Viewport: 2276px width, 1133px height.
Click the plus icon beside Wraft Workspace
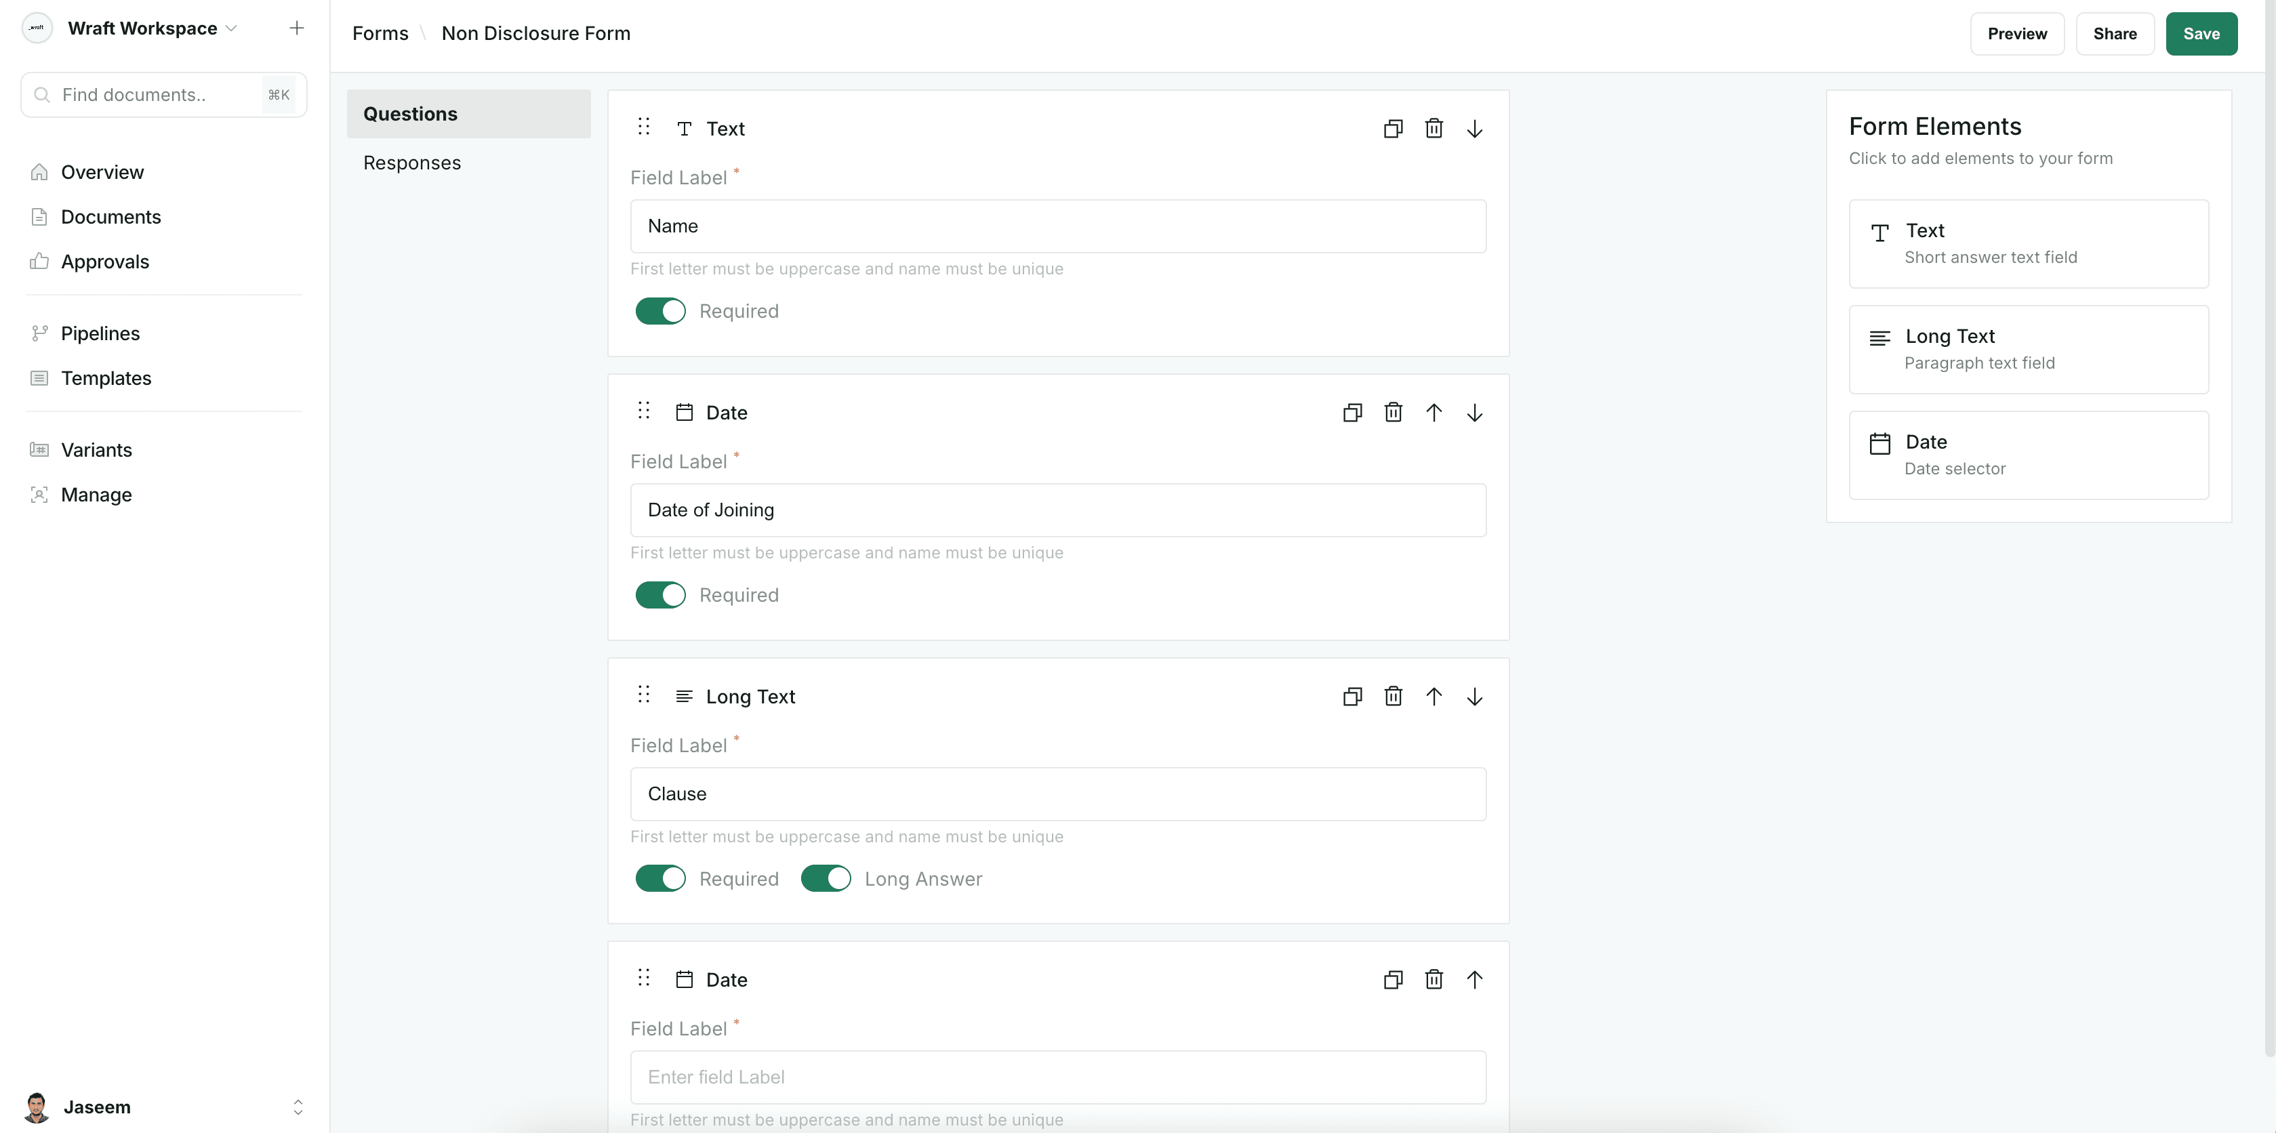[x=297, y=28]
